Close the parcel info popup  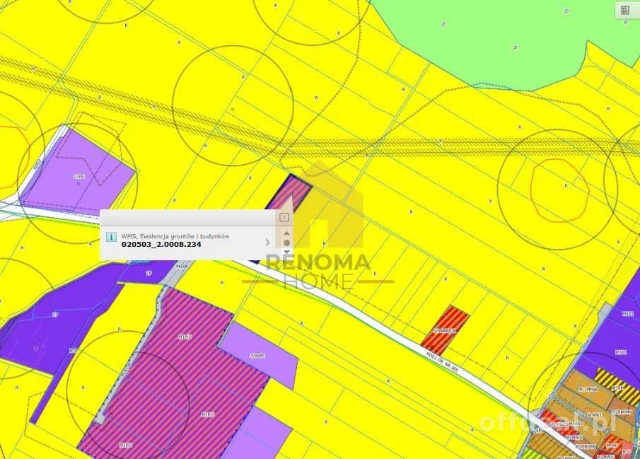coord(284,217)
